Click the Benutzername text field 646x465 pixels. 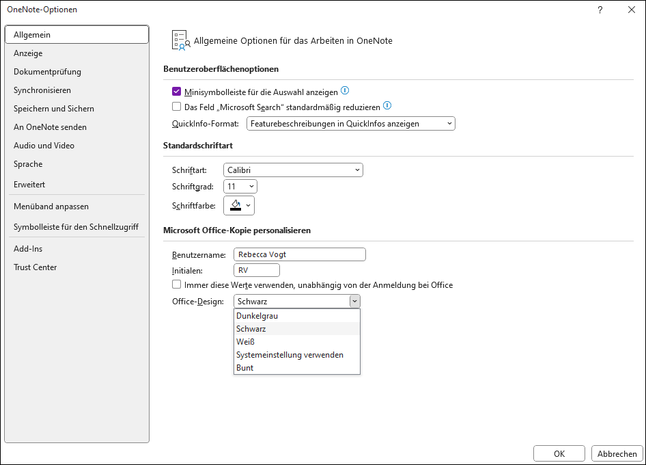tap(300, 254)
